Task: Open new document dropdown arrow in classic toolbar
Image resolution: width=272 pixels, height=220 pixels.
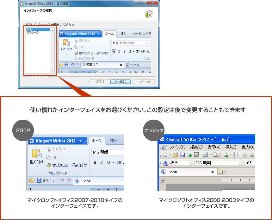Action: coord(170,155)
